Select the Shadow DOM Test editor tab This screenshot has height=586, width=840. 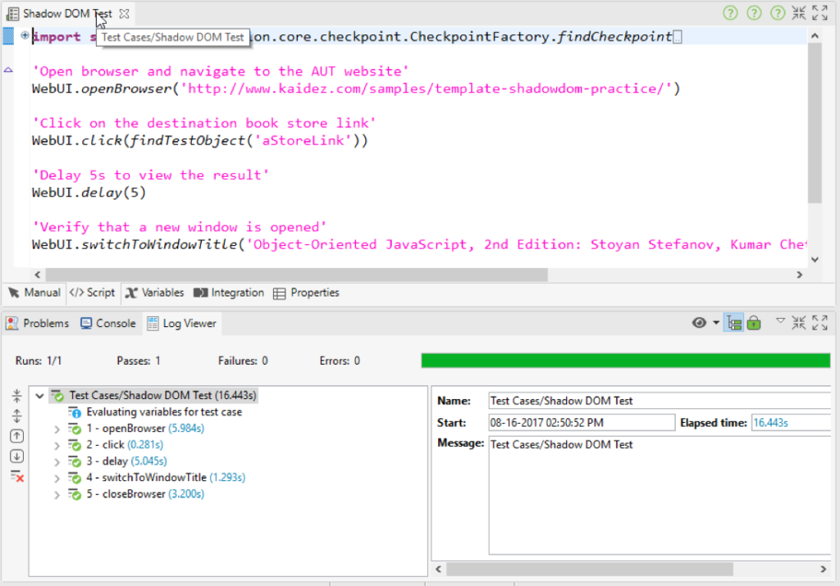coord(67,14)
